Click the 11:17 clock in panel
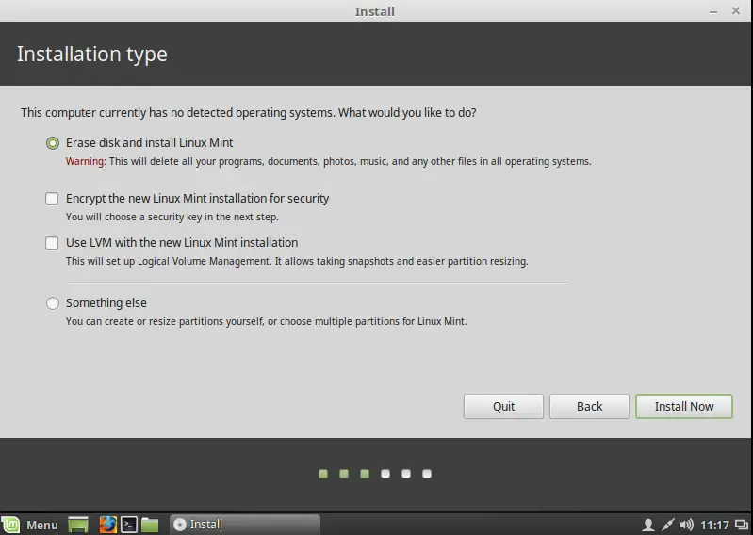 coord(714,525)
